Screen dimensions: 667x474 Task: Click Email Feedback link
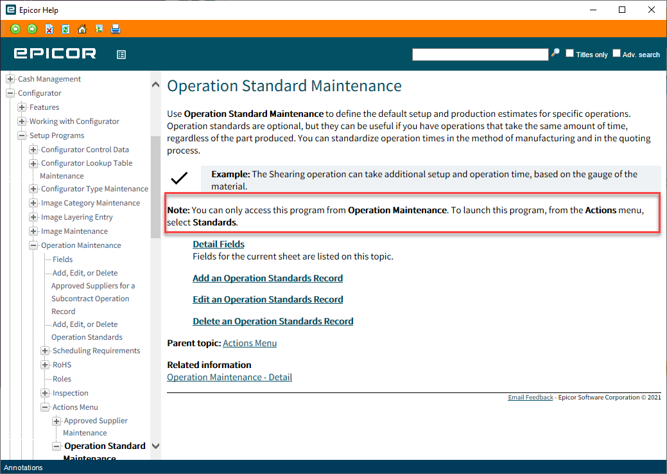(x=530, y=398)
